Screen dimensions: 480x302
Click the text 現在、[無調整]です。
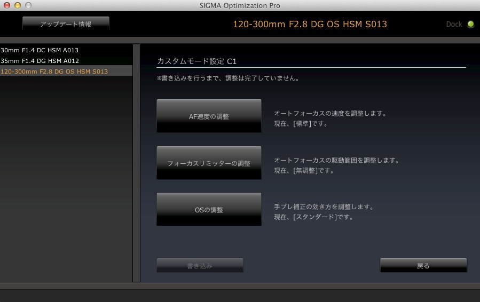[x=304, y=170]
